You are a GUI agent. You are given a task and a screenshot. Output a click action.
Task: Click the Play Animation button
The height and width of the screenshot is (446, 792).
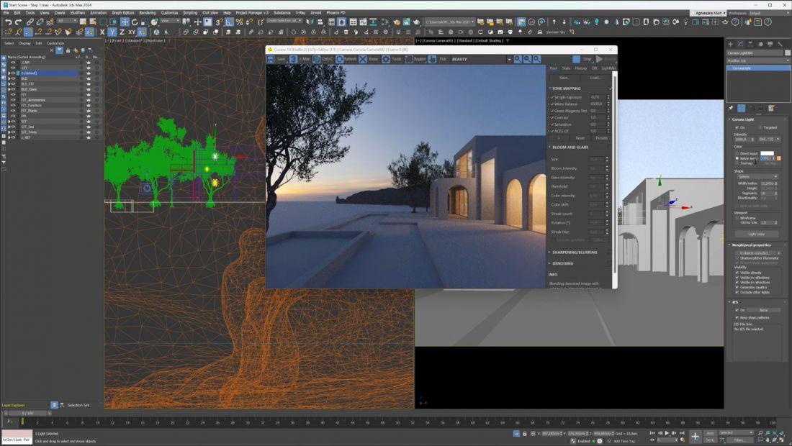667,433
